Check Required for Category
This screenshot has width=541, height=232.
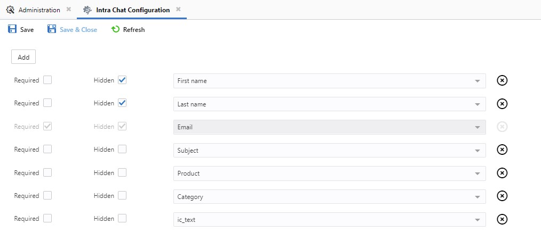(47, 195)
